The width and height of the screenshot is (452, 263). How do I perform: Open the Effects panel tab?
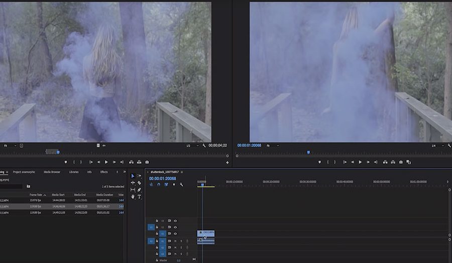click(x=104, y=172)
